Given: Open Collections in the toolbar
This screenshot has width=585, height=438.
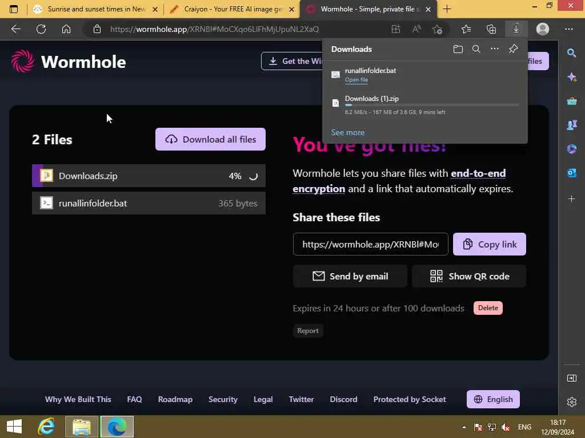Looking at the screenshot, I should click(491, 29).
